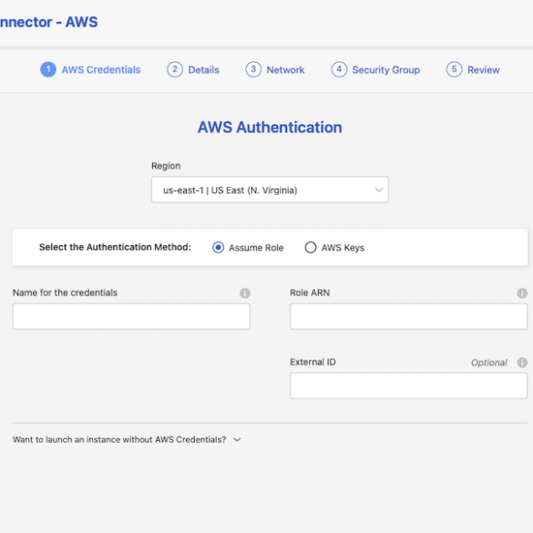The width and height of the screenshot is (533, 533).
Task: Click the step 2 circle icon
Action: coord(175,69)
